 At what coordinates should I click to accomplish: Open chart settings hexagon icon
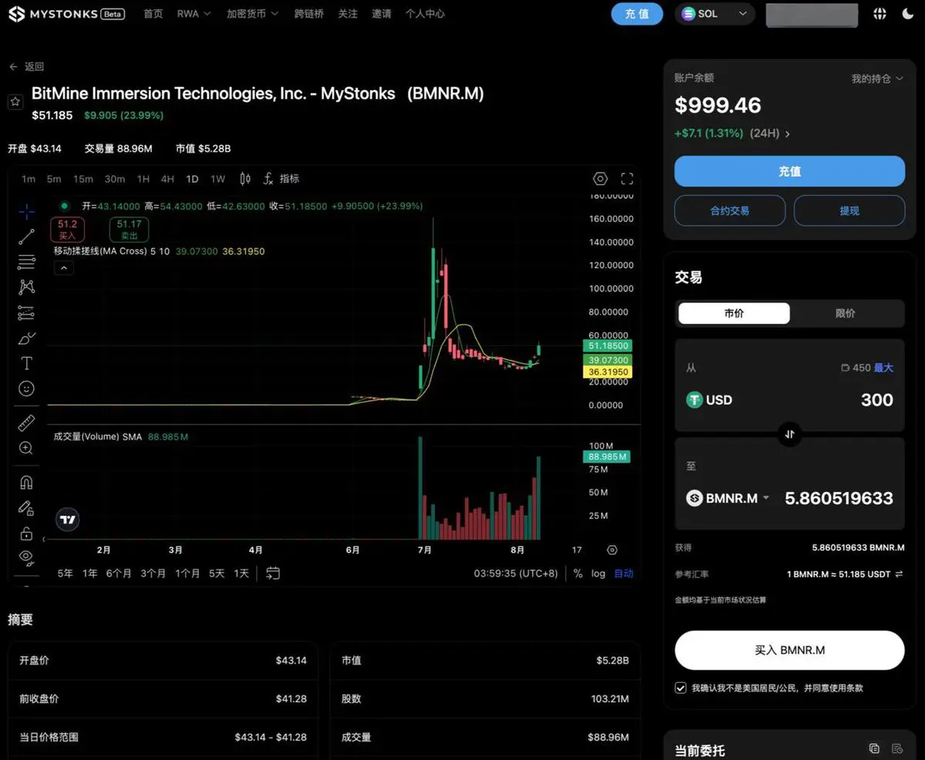pos(600,179)
